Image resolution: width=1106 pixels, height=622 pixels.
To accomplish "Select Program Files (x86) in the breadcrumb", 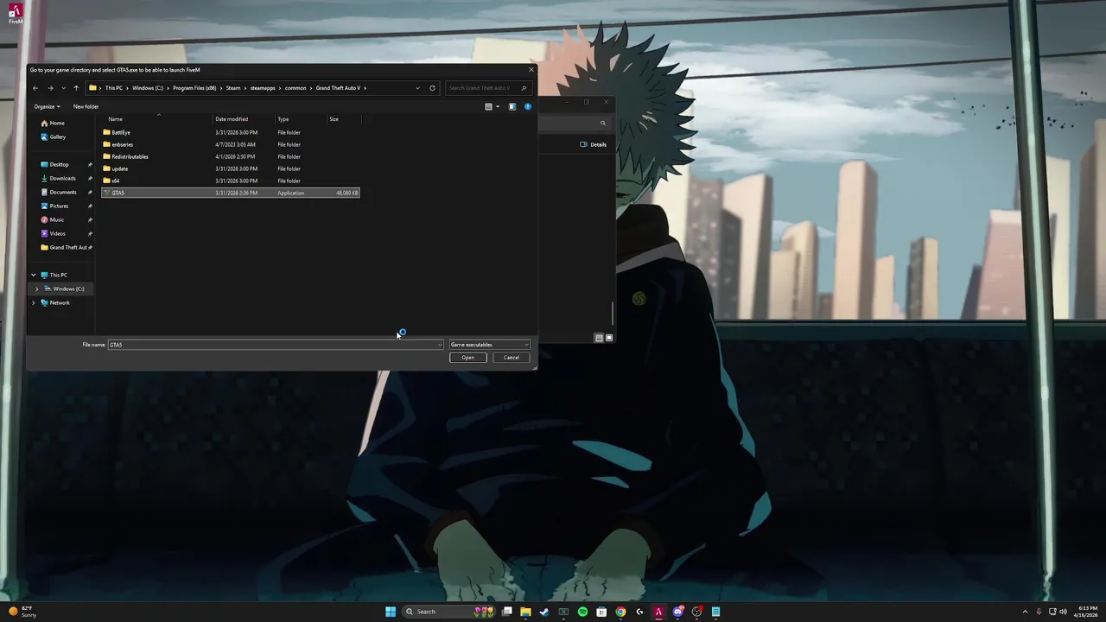I will coord(194,88).
